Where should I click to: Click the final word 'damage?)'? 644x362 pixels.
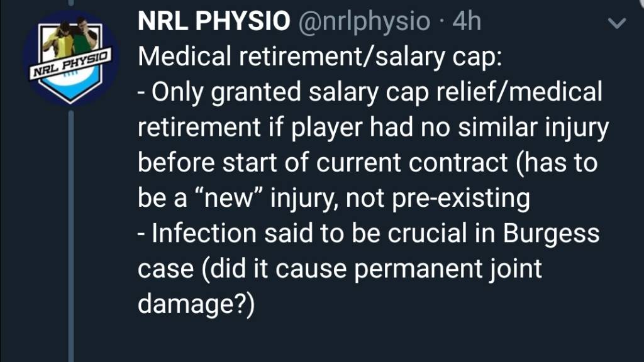tap(196, 305)
